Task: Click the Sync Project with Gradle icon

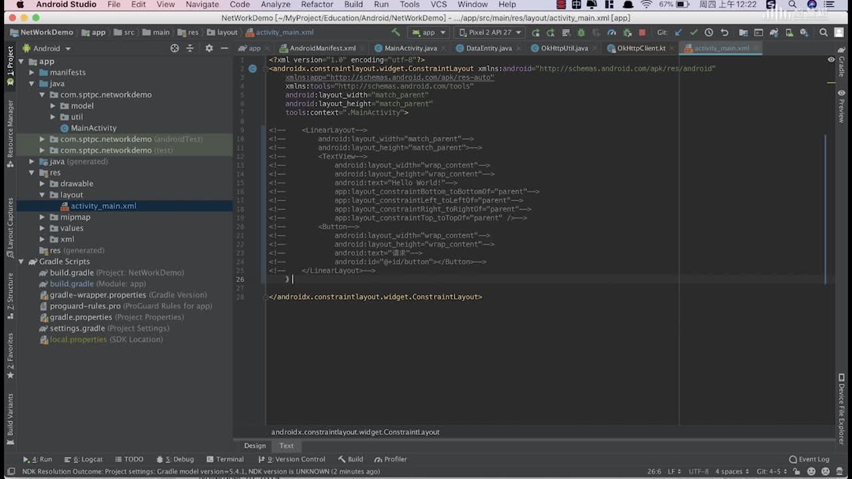Action: 774,32
